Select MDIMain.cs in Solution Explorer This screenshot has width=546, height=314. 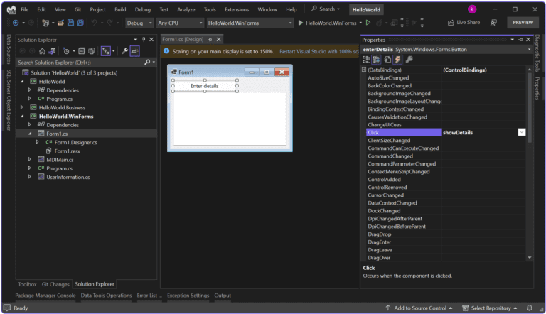(x=60, y=160)
